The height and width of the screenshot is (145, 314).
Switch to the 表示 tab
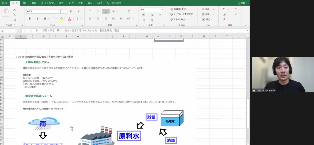90,3
